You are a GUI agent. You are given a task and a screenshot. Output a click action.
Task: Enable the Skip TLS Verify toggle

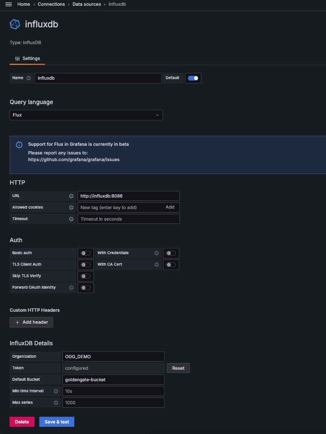[85, 276]
